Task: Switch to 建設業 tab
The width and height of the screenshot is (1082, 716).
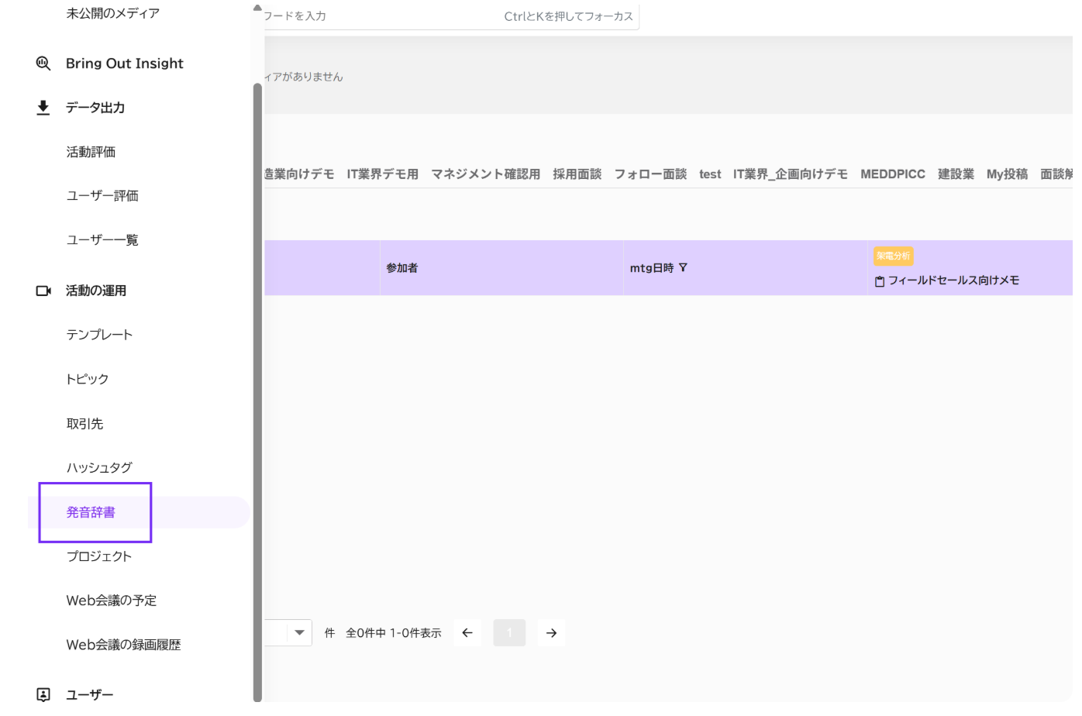Action: pos(956,174)
